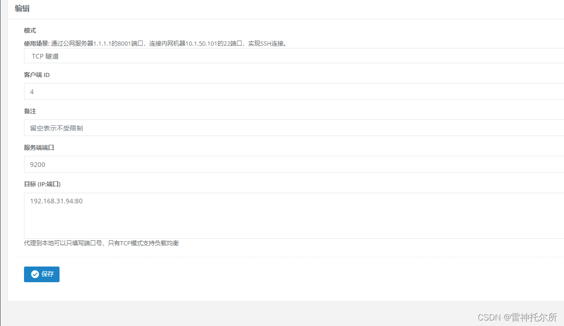This screenshot has height=326, width=564.
Task: Click the placeholder text 留空表示不受限制
Action: 56,128
